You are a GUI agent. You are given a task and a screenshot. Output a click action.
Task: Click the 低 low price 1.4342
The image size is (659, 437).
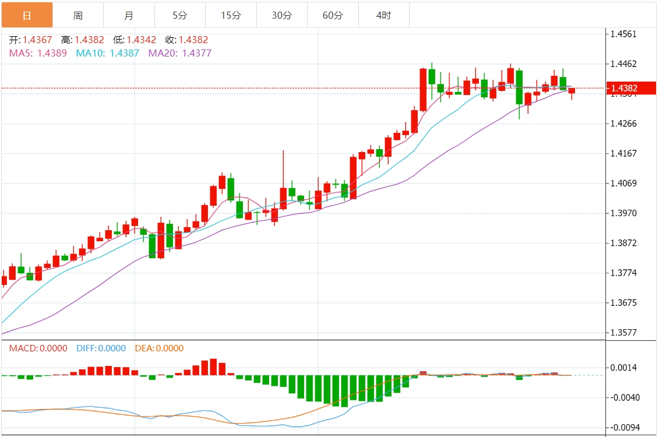point(135,40)
